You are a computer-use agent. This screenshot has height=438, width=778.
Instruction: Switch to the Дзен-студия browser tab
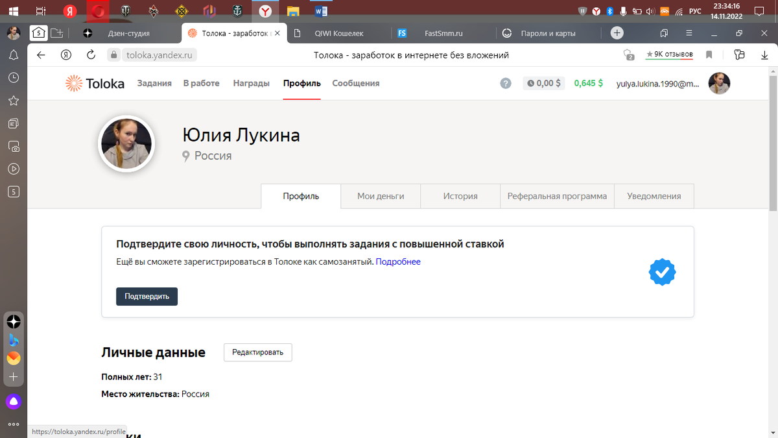(x=128, y=33)
